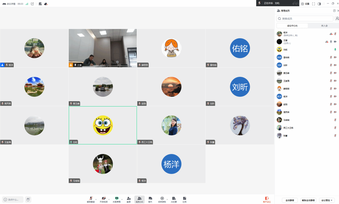Click the emoji reaction smiley icon

click(5, 200)
